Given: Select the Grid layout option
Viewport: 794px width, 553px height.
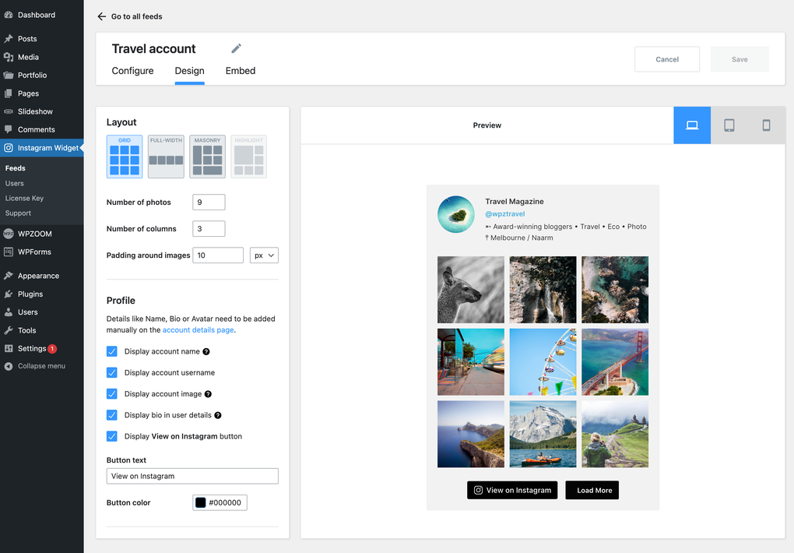Looking at the screenshot, I should pos(124,156).
